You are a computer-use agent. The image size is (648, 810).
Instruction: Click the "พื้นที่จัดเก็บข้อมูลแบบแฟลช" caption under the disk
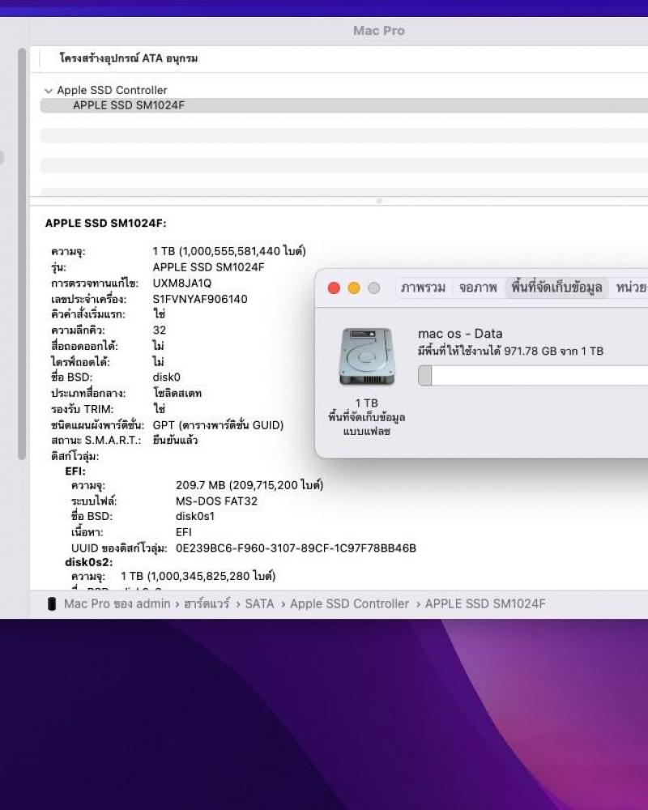[366, 424]
